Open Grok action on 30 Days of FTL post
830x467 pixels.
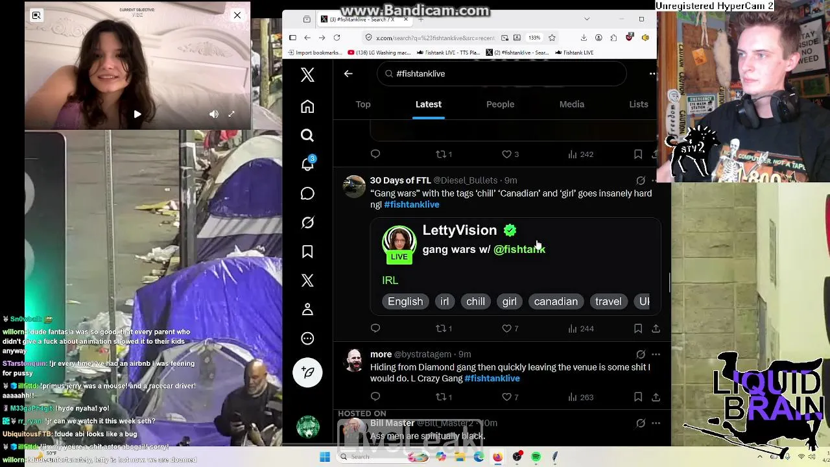(x=641, y=180)
